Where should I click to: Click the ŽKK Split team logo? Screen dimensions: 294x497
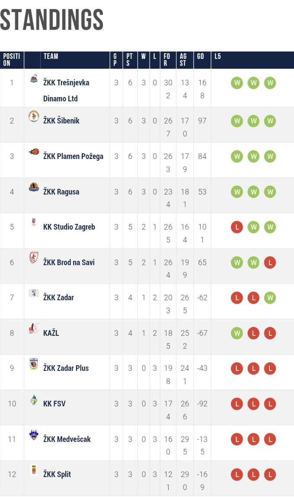34,470
